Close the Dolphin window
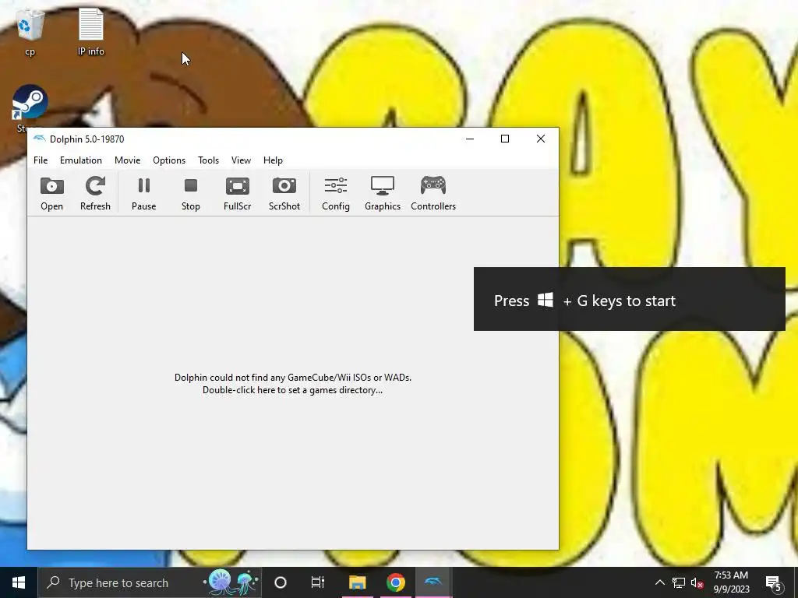This screenshot has width=798, height=598. 541,139
